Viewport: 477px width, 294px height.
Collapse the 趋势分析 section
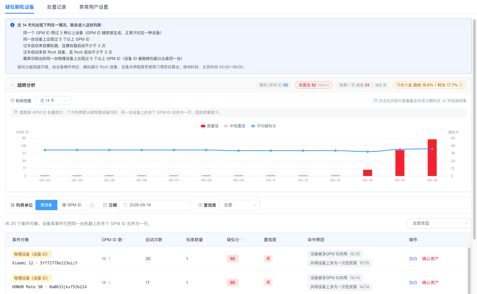(13, 85)
